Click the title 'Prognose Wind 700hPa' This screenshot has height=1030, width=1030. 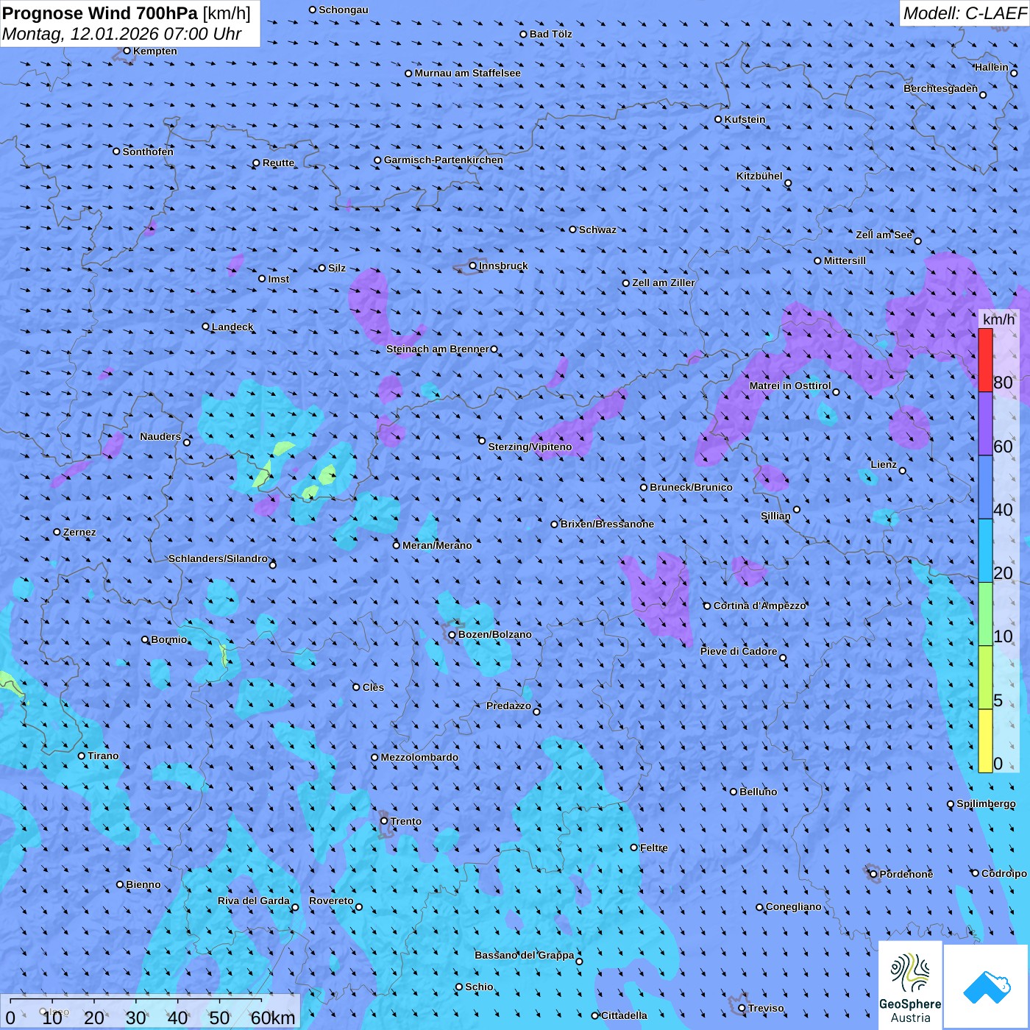click(x=100, y=13)
